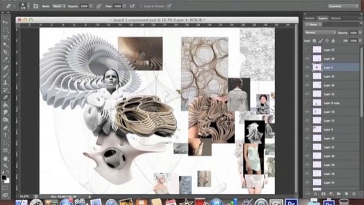This screenshot has height=205, width=364.
Task: Open Flow slider arrow
Action: coord(125,6)
